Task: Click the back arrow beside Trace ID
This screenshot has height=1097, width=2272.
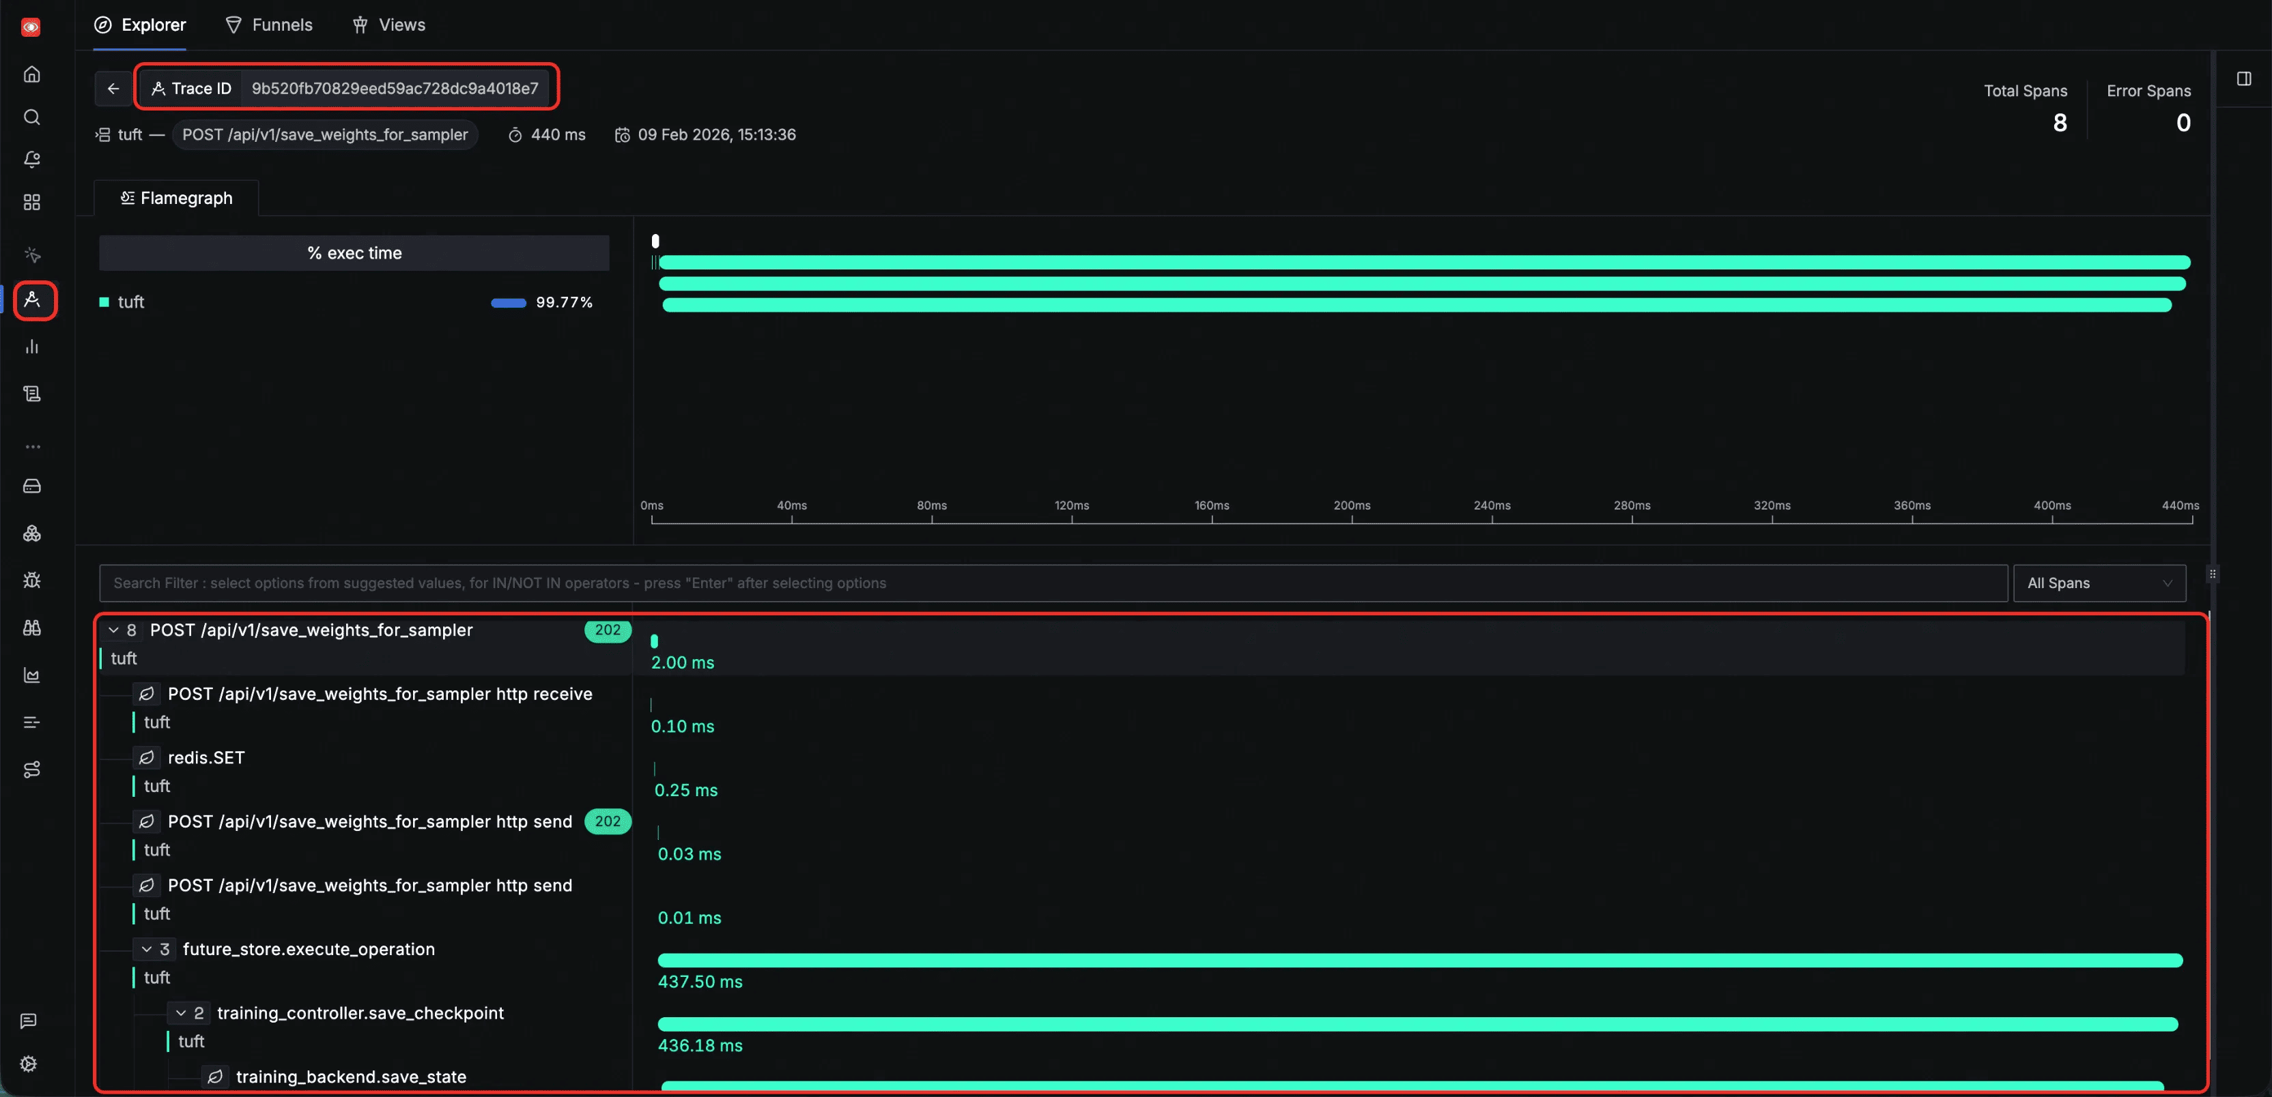Action: click(x=113, y=88)
